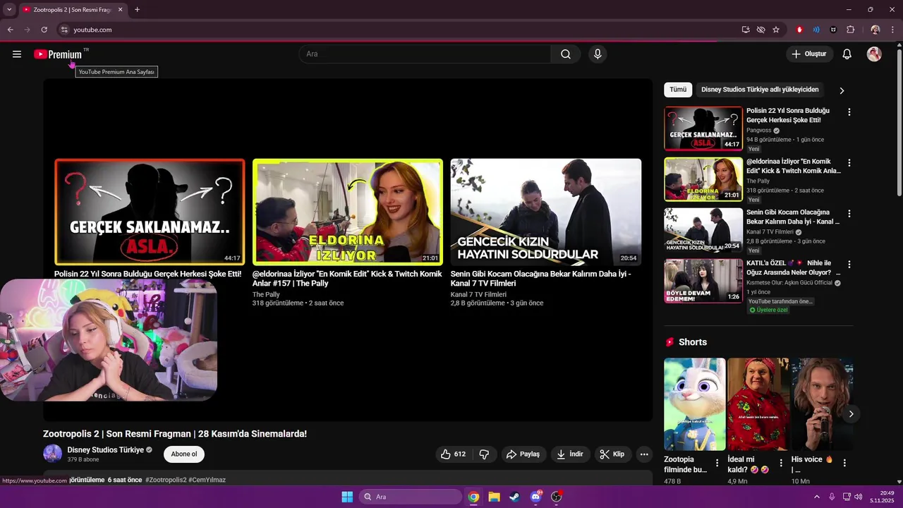Click the Klip button

[x=612, y=454]
